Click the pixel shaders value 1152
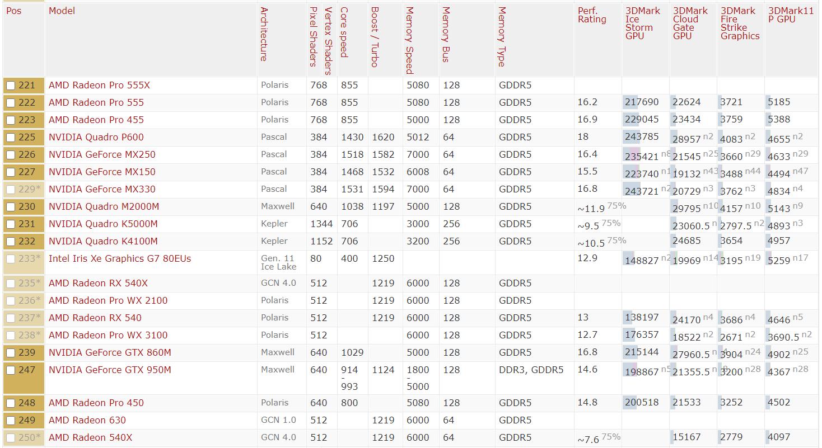 [x=321, y=242]
